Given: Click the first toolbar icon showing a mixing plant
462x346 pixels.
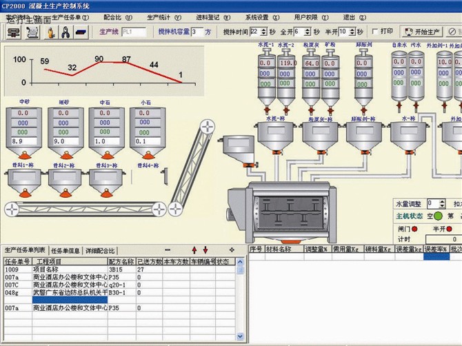Looking at the screenshot, I should [14, 32].
